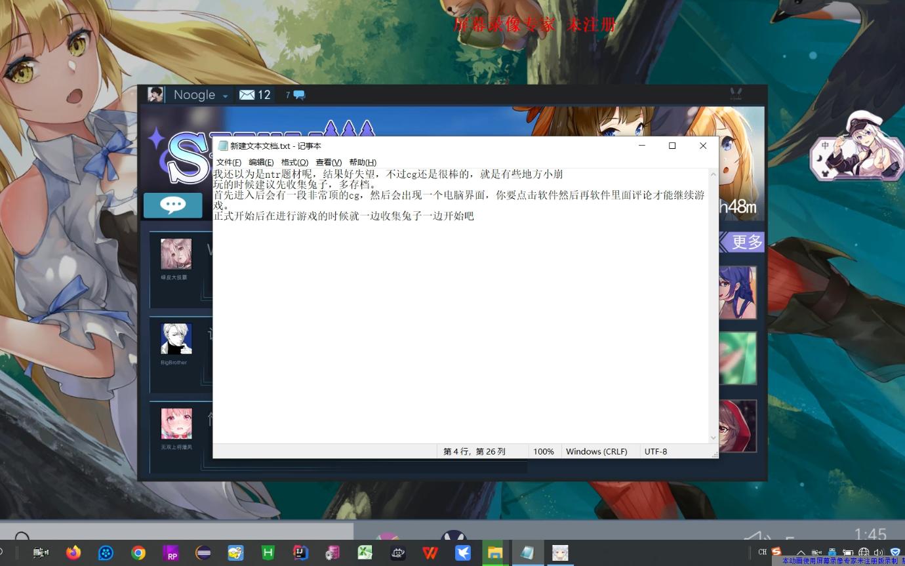Open Eclipse from the taskbar
The width and height of the screenshot is (905, 566).
coord(203,553)
